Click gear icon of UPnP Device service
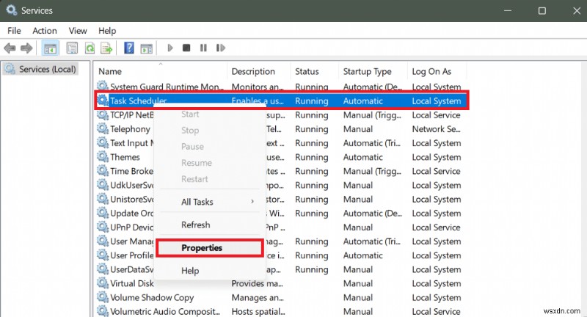Image resolution: width=587 pixels, height=317 pixels. pyautogui.click(x=103, y=227)
